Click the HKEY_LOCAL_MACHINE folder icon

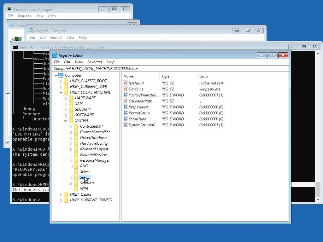point(66,92)
